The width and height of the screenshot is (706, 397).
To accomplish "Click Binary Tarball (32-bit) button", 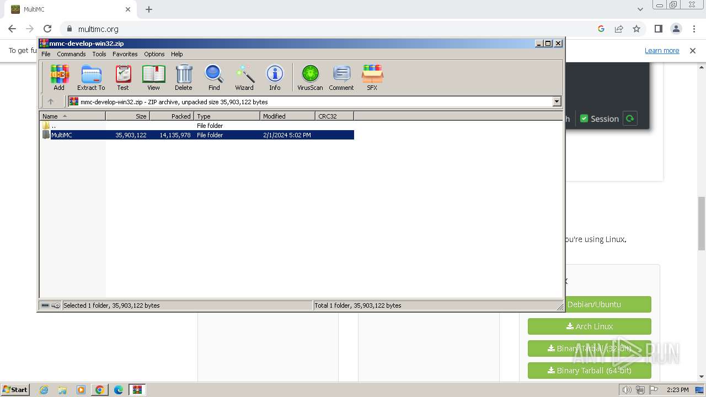I will [590, 348].
